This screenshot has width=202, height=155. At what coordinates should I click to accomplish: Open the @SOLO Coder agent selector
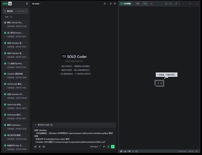pos(44,125)
